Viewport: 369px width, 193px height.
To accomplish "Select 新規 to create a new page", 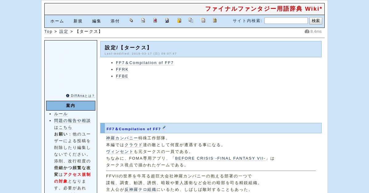I will (x=78, y=21).
